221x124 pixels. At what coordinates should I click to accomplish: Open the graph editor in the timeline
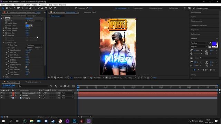pyautogui.click(x=73, y=86)
